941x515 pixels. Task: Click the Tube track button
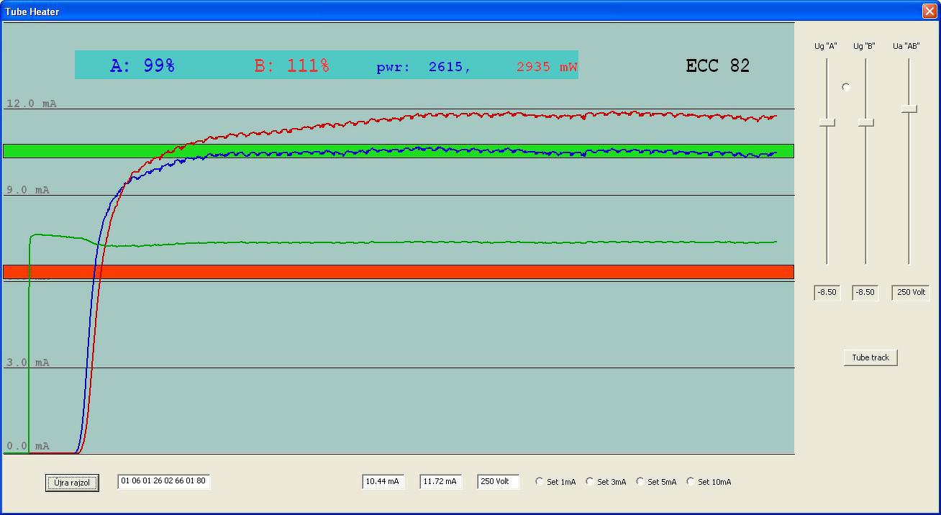tap(870, 357)
